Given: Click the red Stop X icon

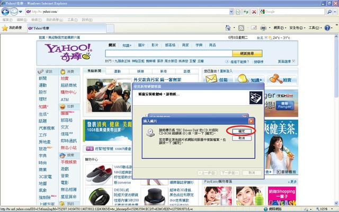Looking at the screenshot, I should coord(254,12).
